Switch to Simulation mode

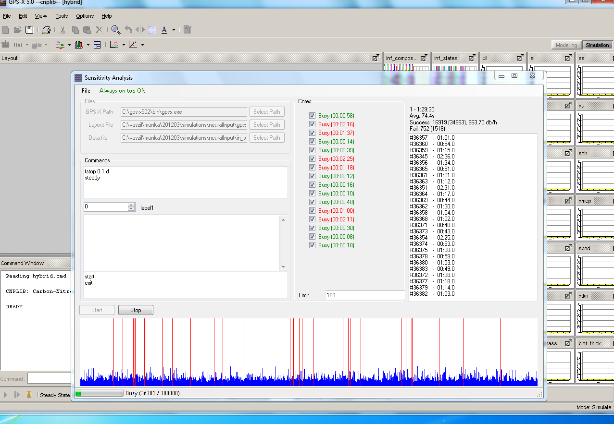click(x=597, y=45)
